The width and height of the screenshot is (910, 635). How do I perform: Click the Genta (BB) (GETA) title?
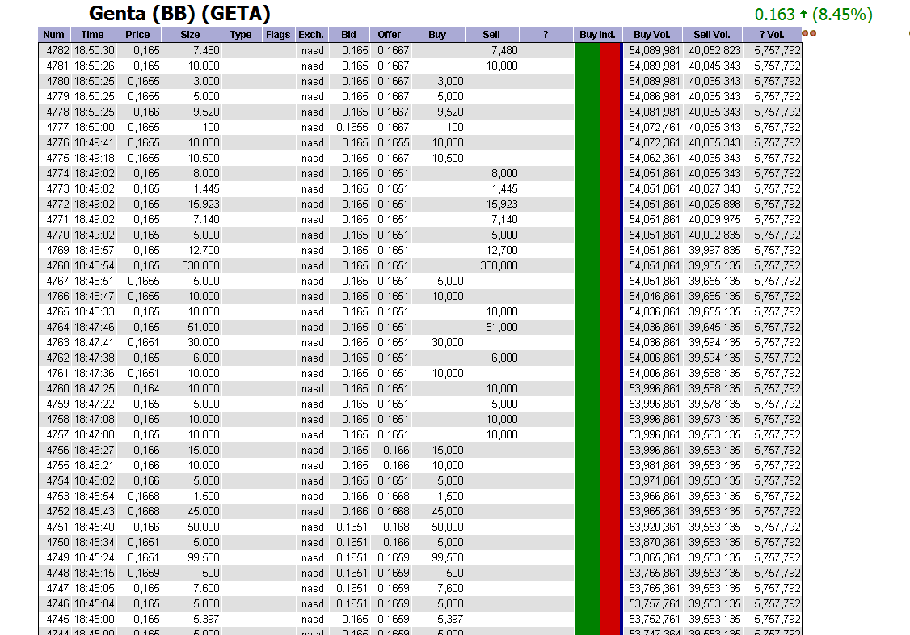(179, 14)
